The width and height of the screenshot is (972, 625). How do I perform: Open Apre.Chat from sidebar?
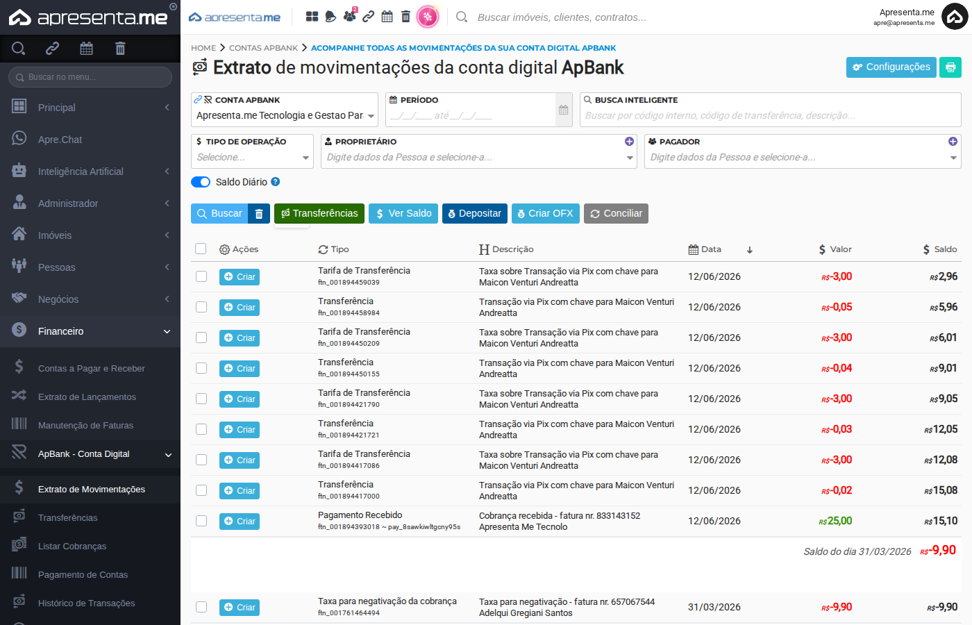coord(90,140)
